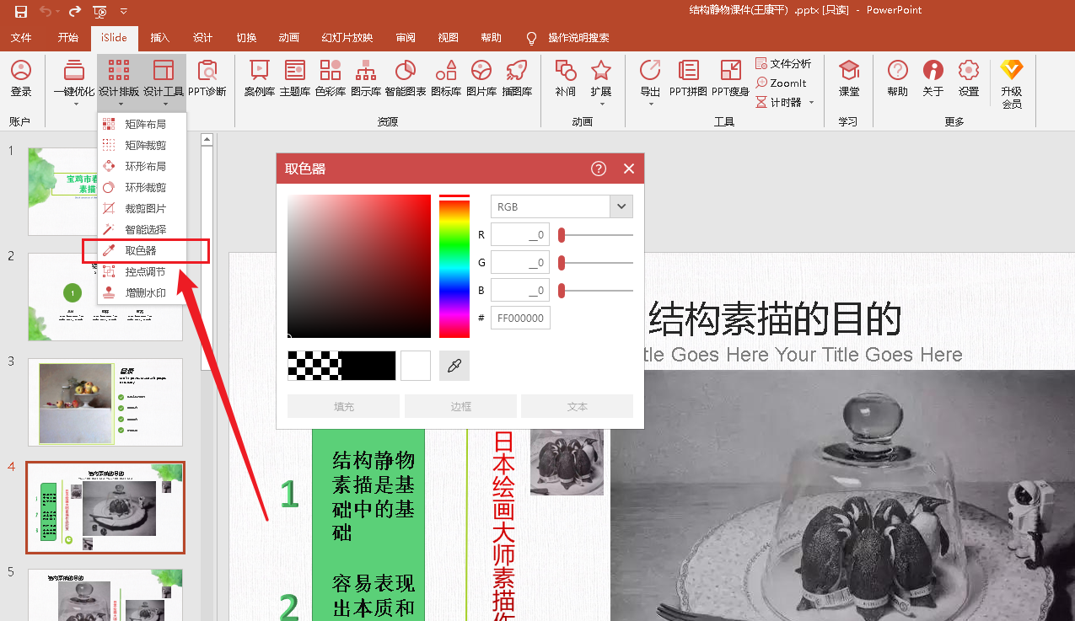Click the help question mark in 取色器 dialog
Viewport: 1075px width, 621px height.
click(x=599, y=169)
